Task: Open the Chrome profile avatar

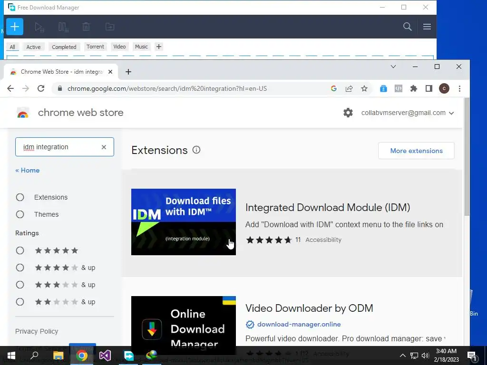Action: 444,88
